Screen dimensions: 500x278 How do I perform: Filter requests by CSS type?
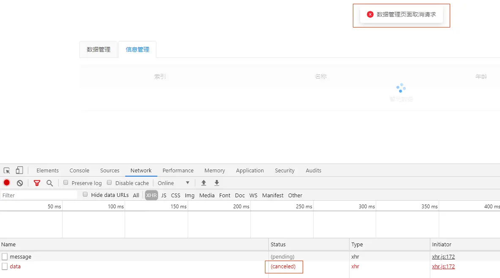click(x=175, y=196)
